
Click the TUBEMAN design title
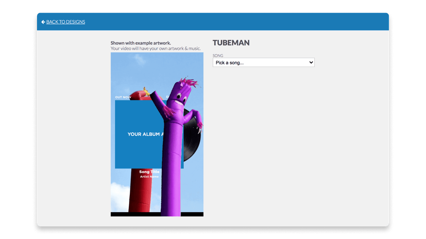point(231,43)
